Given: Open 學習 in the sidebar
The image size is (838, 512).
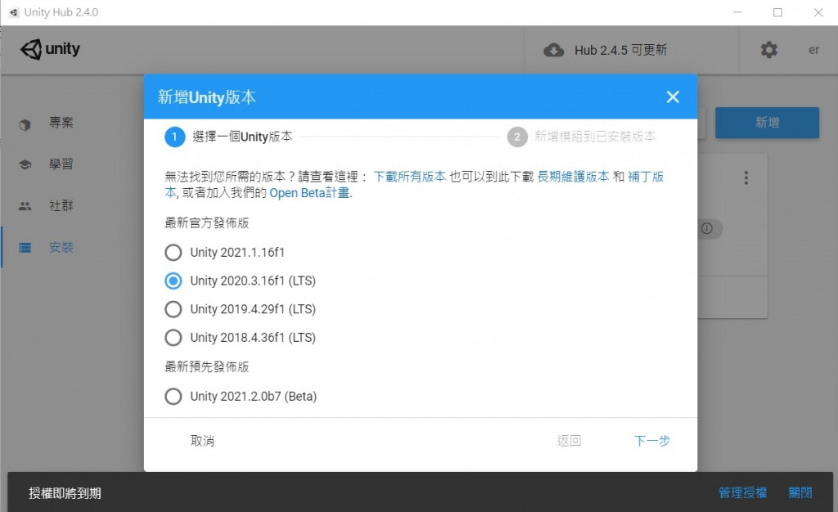Looking at the screenshot, I should 61,164.
